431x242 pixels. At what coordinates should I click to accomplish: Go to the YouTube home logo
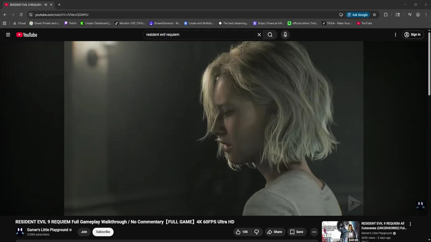27,35
